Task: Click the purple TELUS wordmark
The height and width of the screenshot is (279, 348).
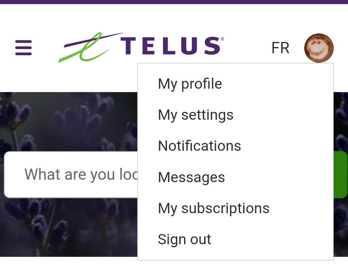Action: [x=170, y=46]
